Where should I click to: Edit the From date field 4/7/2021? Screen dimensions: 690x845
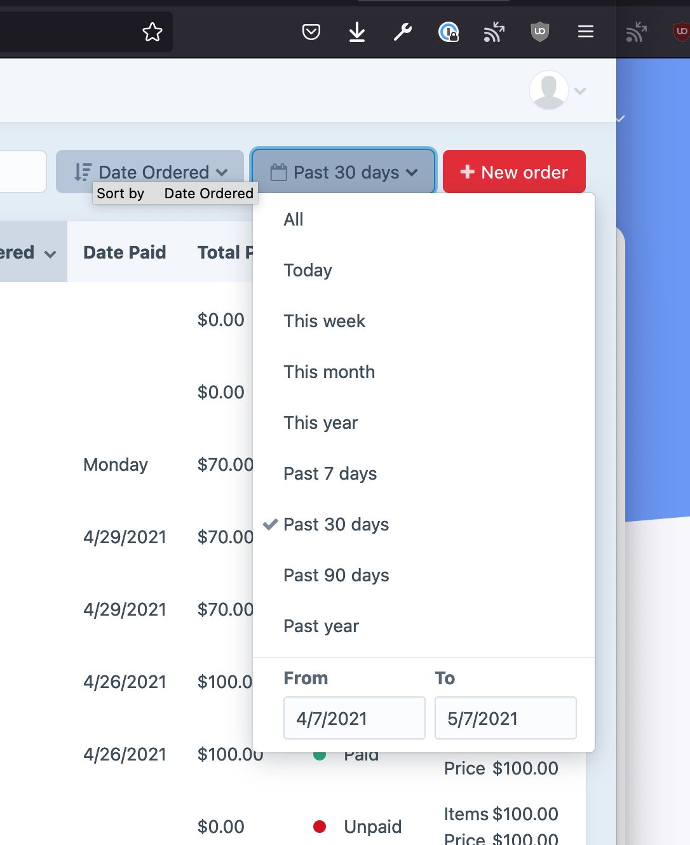[x=355, y=718]
